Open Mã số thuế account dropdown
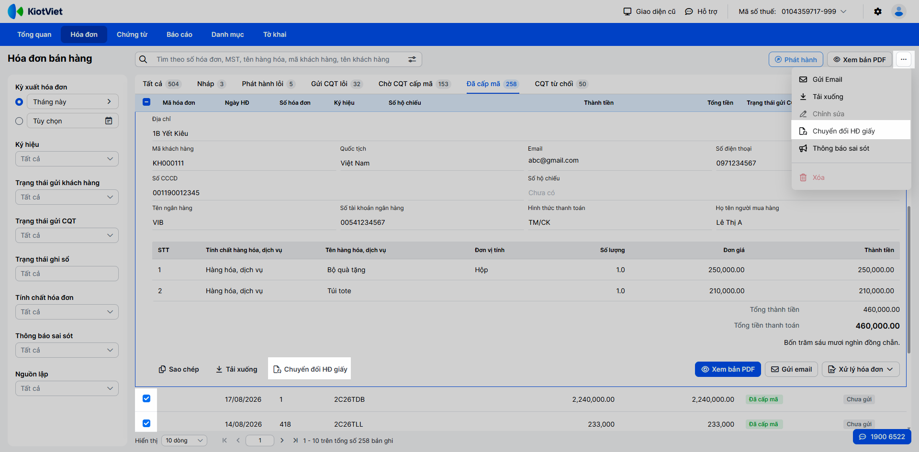 (793, 11)
